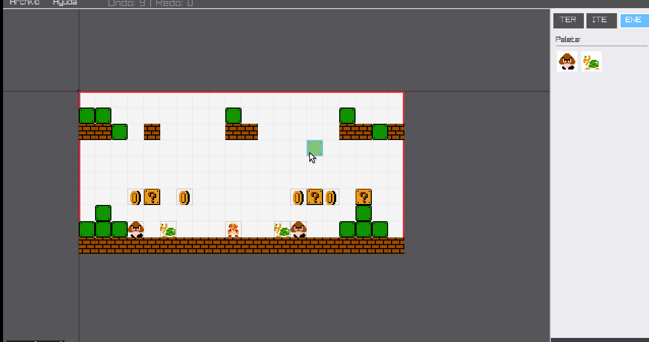Switch to the TER palette tab
The image size is (649, 342).
(x=568, y=20)
